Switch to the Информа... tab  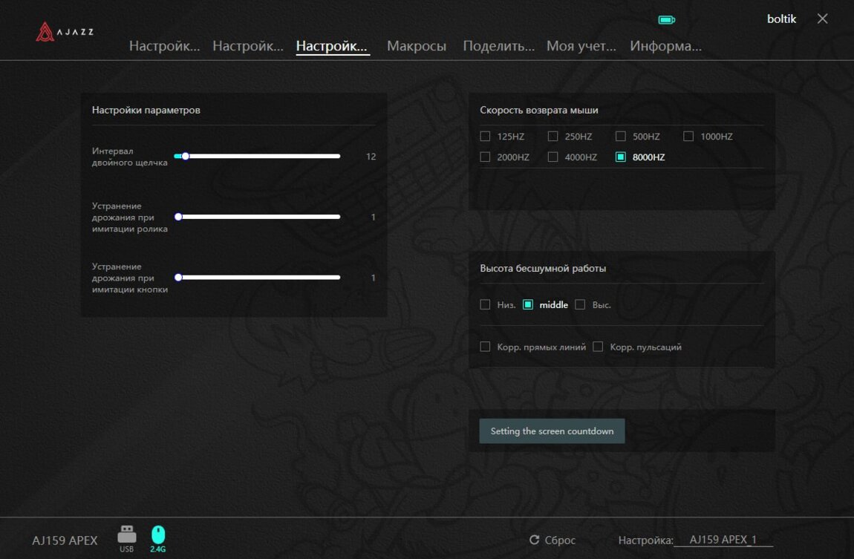(x=665, y=46)
